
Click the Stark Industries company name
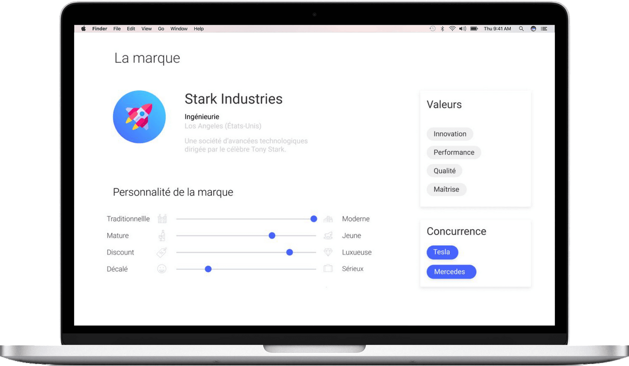pos(233,99)
